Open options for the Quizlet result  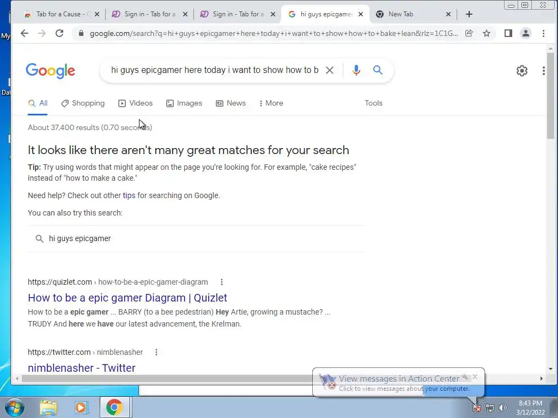point(222,282)
